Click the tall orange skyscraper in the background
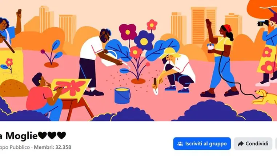277x156 pixels. pos(203,25)
